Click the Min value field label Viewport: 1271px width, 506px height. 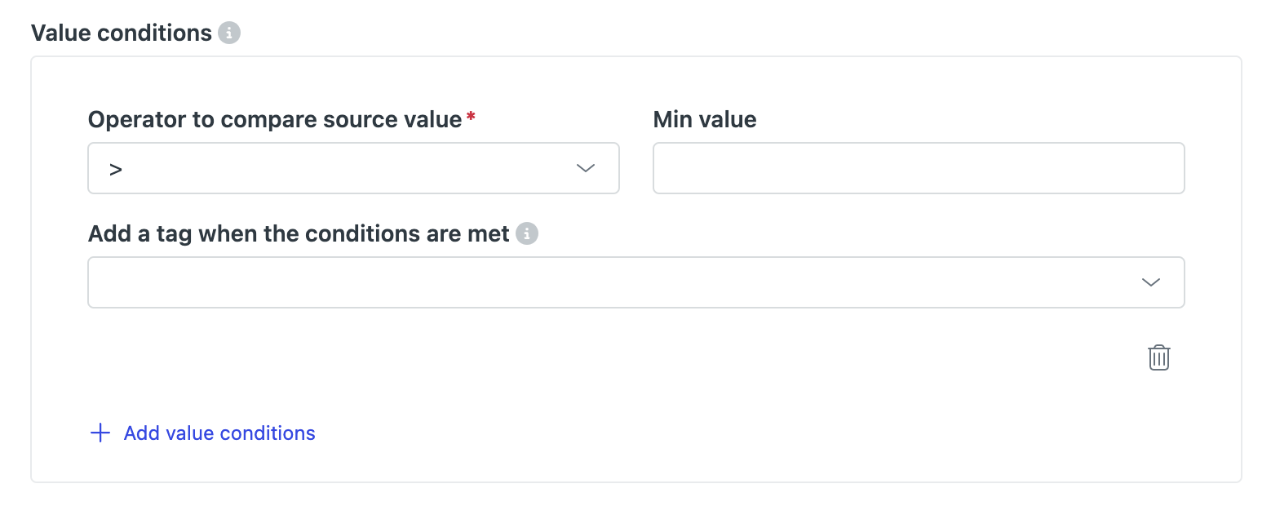pyautogui.click(x=705, y=120)
